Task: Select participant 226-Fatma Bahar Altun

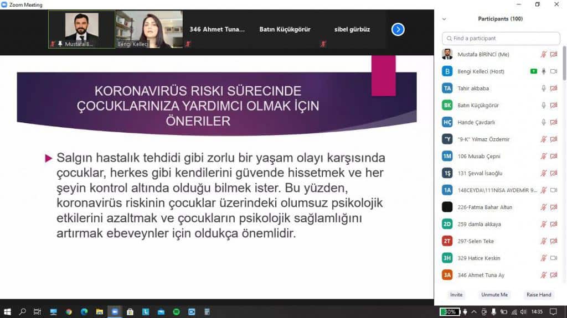Action: click(485, 207)
